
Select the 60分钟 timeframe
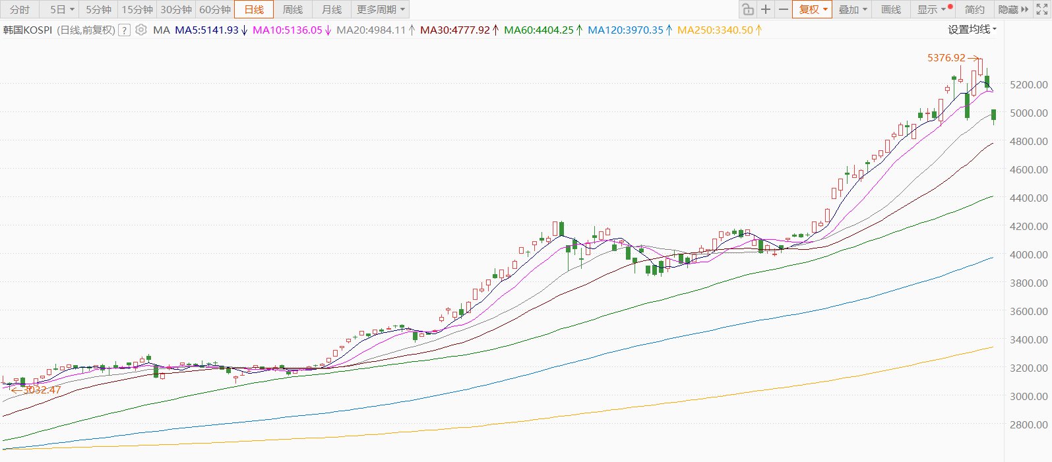click(x=215, y=9)
